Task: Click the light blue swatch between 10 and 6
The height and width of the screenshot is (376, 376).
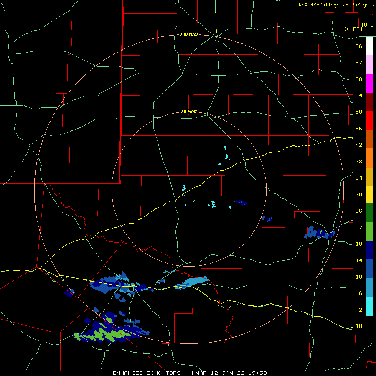Action: tap(369, 287)
